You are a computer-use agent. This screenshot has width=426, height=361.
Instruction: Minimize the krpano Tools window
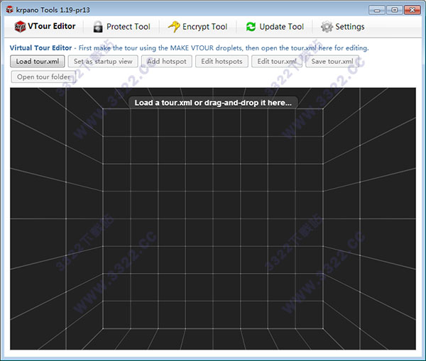[x=377, y=10]
